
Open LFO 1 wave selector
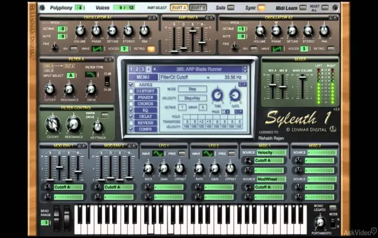point(158,154)
